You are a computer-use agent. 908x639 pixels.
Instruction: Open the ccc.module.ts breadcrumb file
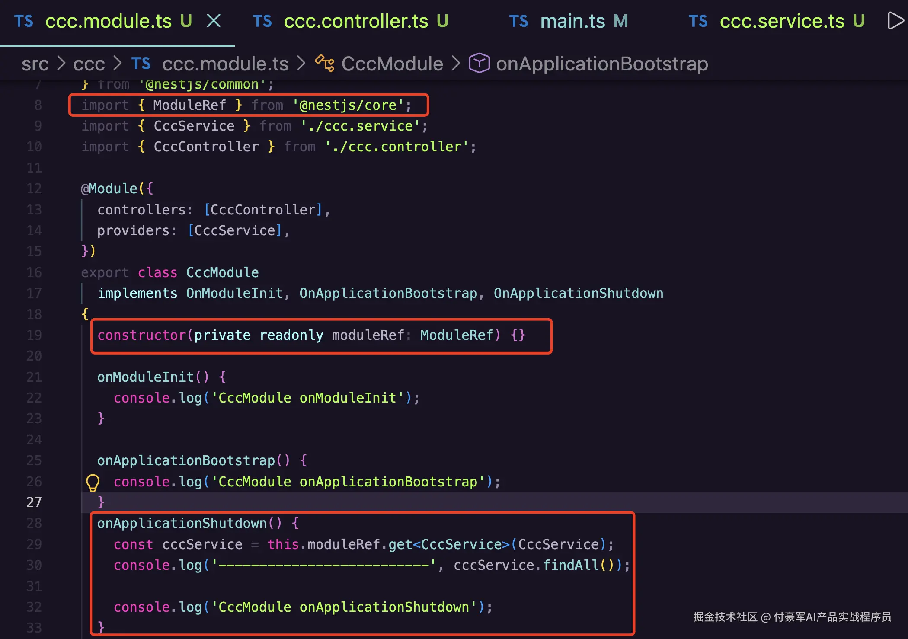click(225, 64)
